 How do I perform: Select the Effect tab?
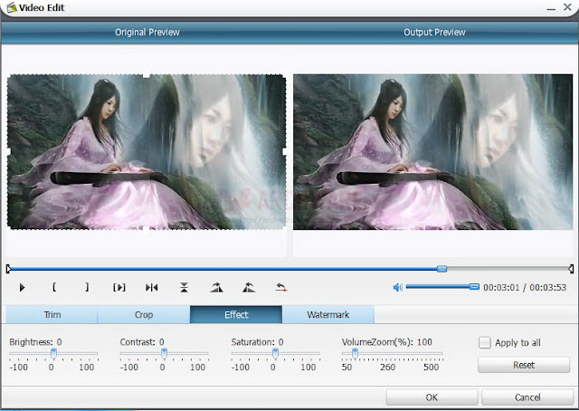click(236, 314)
